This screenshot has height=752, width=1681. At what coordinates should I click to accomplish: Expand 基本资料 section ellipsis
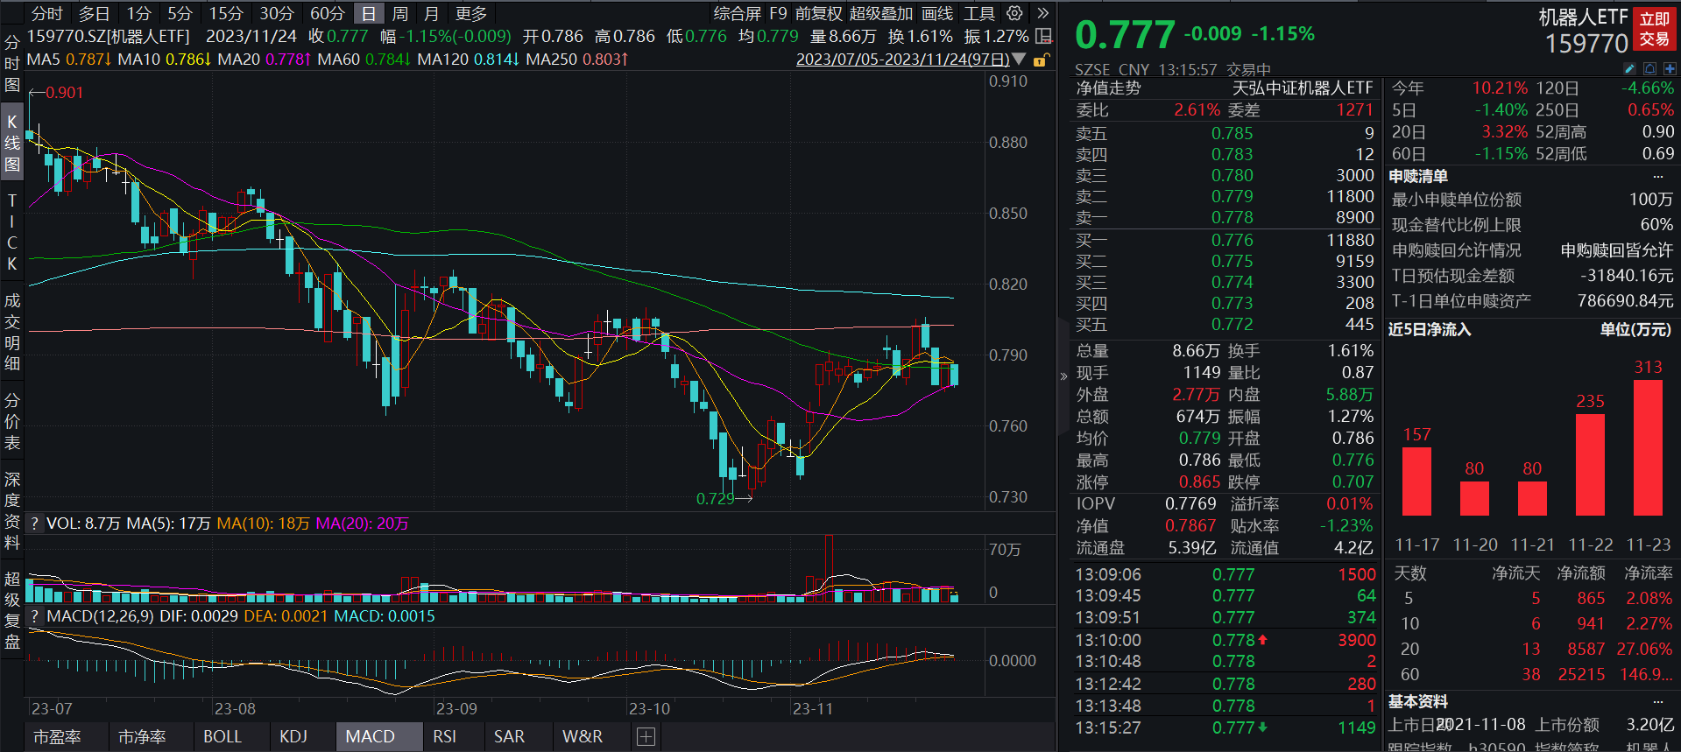1657,702
